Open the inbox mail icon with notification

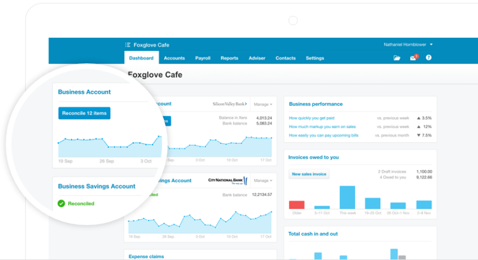(x=413, y=57)
